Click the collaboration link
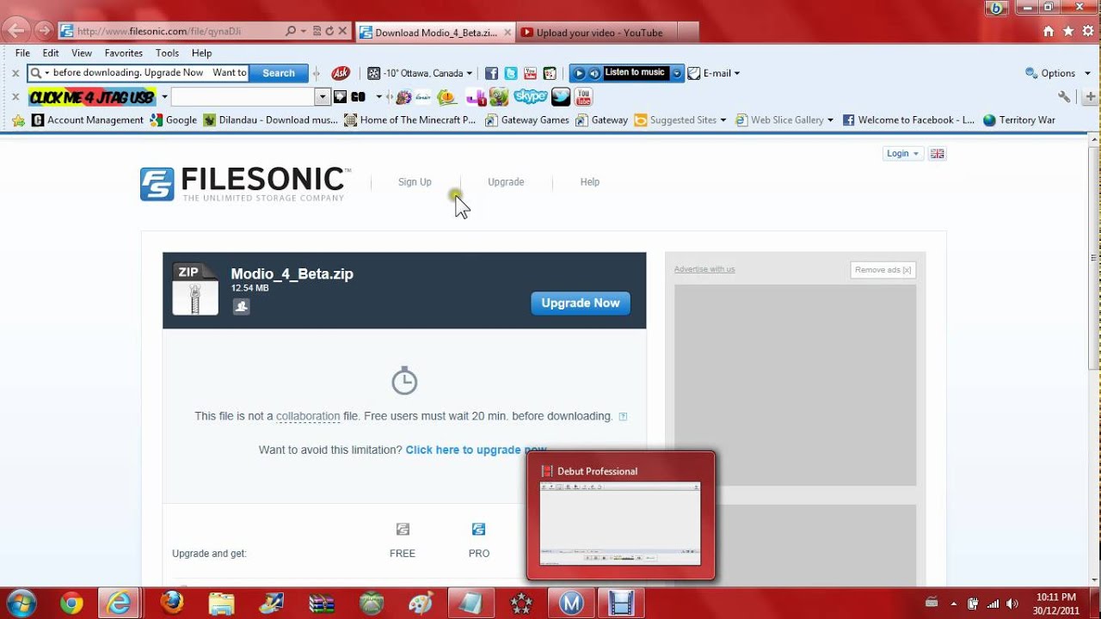Viewport: 1101px width, 619px height. tap(308, 416)
